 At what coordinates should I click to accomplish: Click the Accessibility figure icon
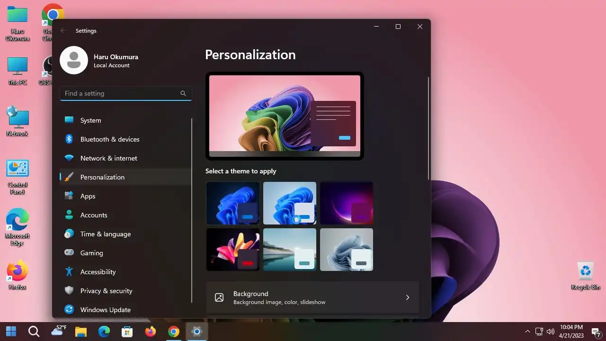click(x=69, y=271)
